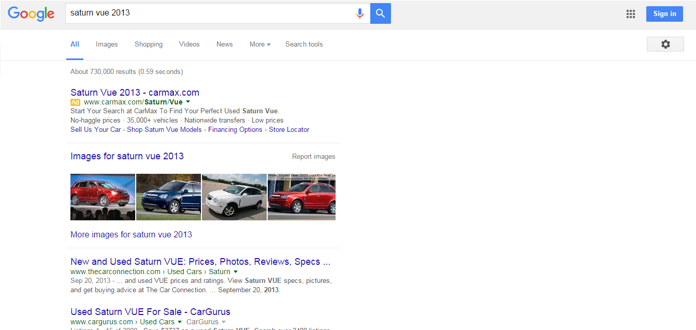Image resolution: width=696 pixels, height=330 pixels.
Task: Select the All results tab
Action: point(75,44)
